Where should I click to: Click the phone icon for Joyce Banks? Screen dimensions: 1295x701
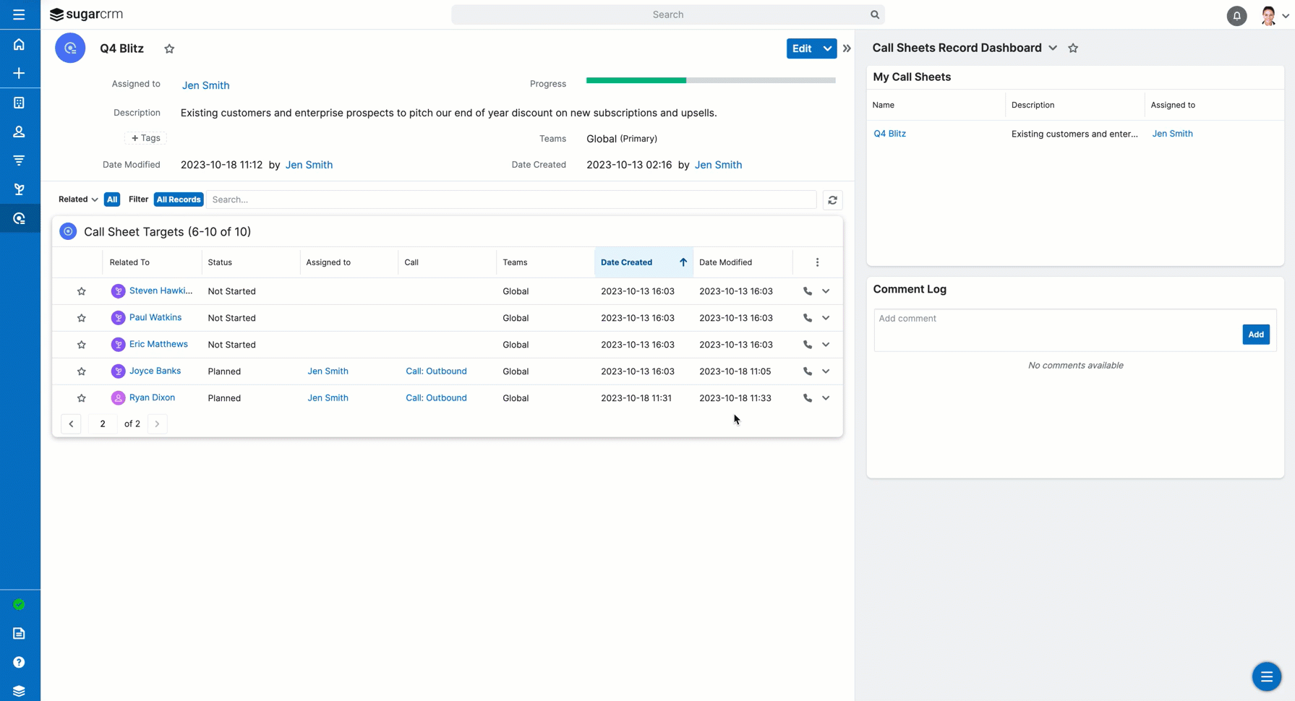[x=807, y=371]
